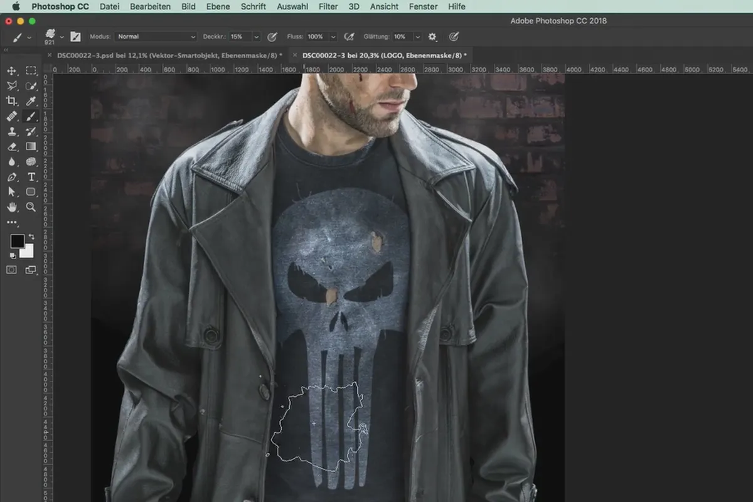Open the Glättung smoothing slider dropdown

418,37
